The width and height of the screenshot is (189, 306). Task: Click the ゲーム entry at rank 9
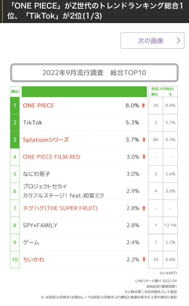(31, 242)
